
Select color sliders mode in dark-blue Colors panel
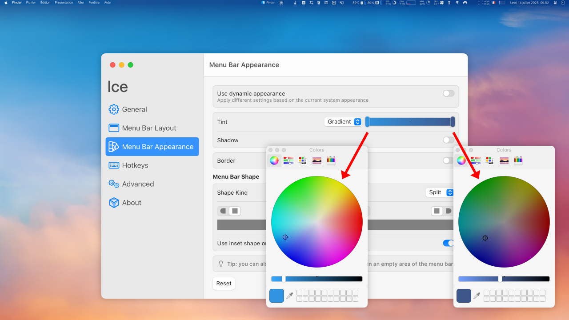476,160
